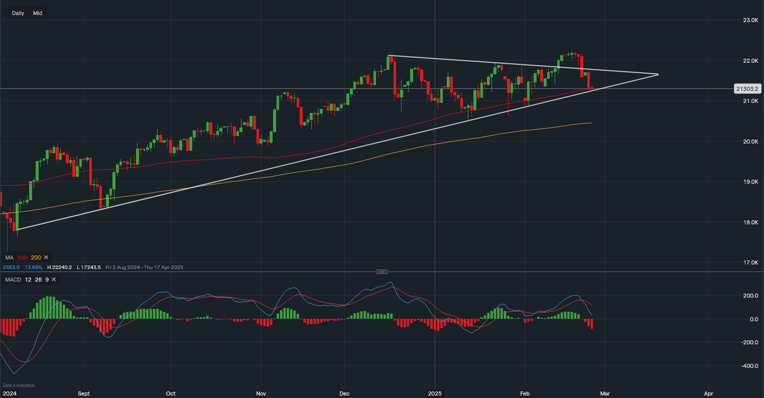This screenshot has width=764, height=398.
Task: Click the 0.0 MACD axis label
Action: [x=754, y=319]
